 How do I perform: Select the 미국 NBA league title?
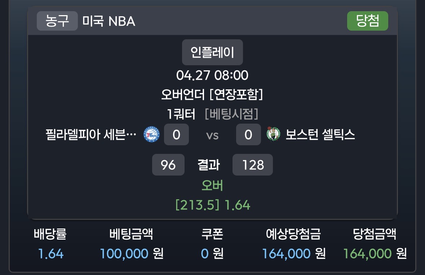tap(109, 22)
